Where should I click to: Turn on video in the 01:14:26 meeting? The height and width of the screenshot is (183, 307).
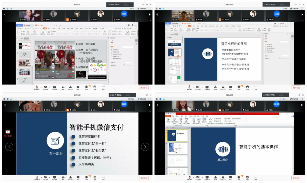[45, 178]
